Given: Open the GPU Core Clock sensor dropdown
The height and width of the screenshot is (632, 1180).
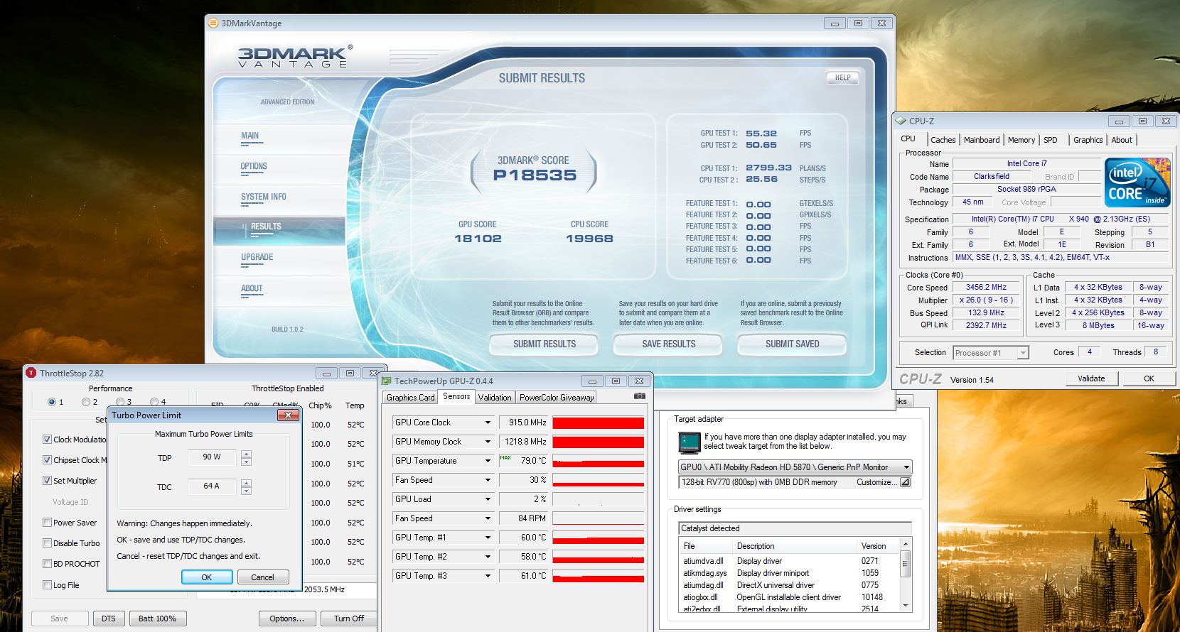Looking at the screenshot, I should pos(488,423).
